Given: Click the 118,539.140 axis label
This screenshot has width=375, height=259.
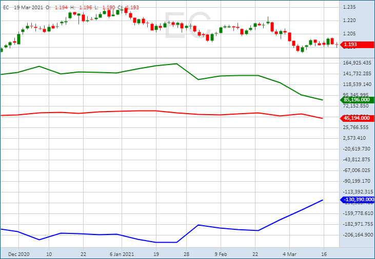Looking at the screenshot, I should click(357, 84).
